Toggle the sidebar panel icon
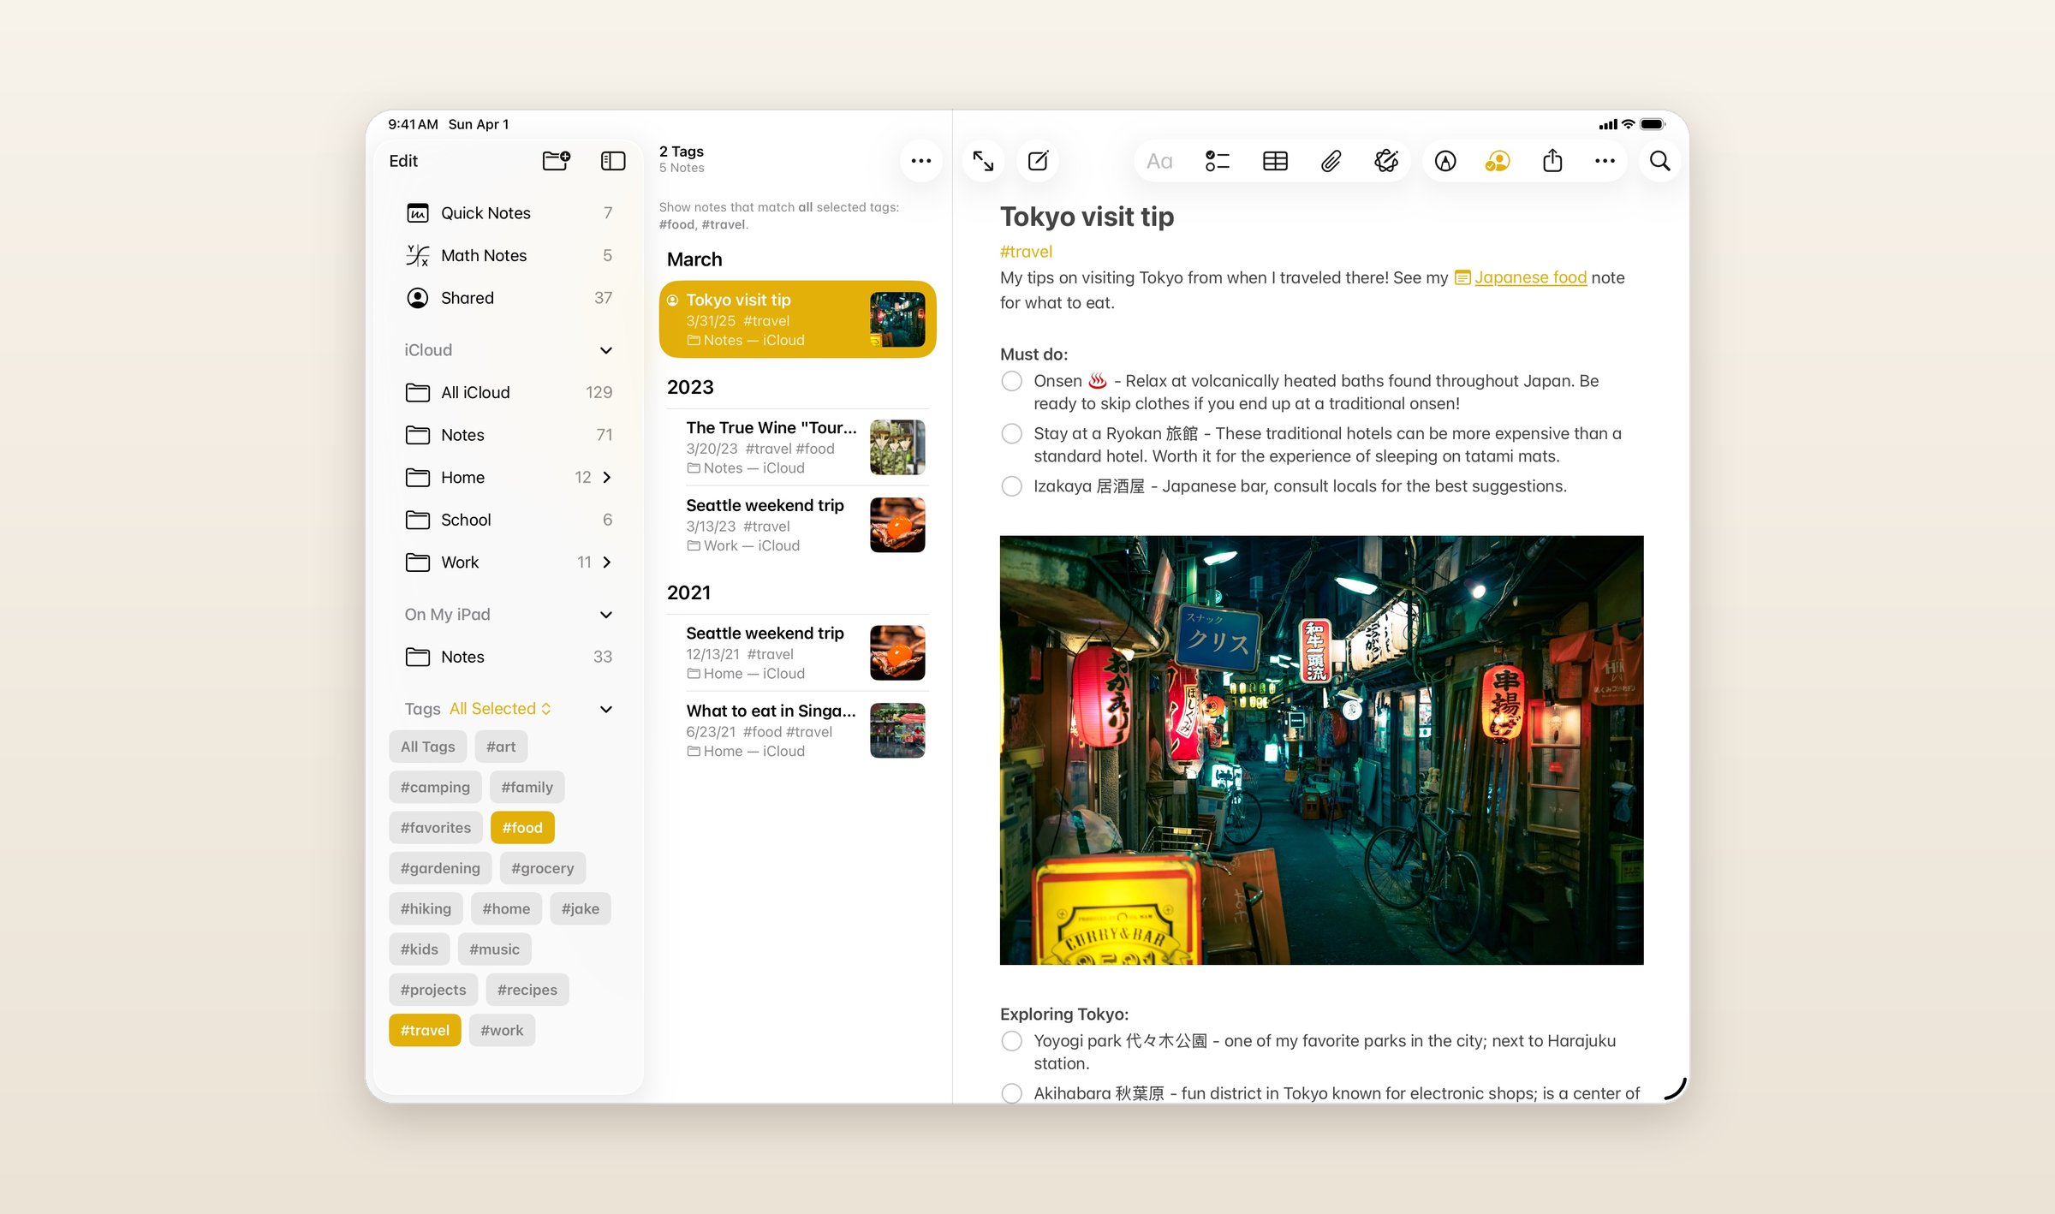 pyautogui.click(x=613, y=160)
